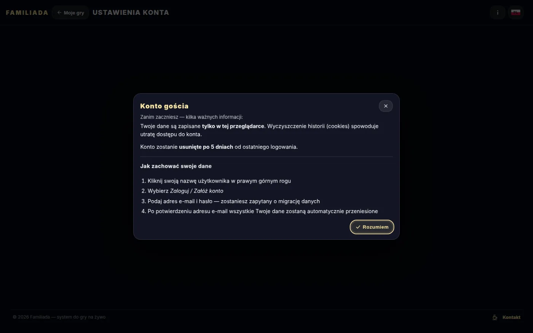Click the FAMILIADA logo
This screenshot has width=533, height=333.
coord(27,13)
